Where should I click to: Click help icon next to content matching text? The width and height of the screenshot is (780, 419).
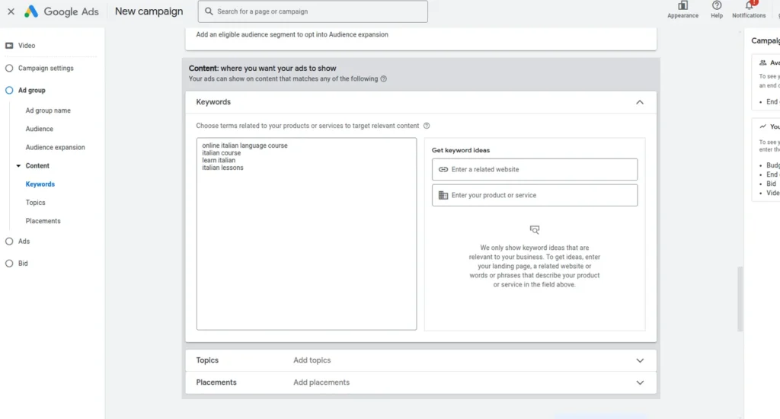tap(383, 78)
